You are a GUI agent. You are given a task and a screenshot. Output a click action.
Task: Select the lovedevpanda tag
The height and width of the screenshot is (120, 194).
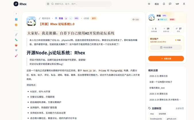click(x=156, y=119)
